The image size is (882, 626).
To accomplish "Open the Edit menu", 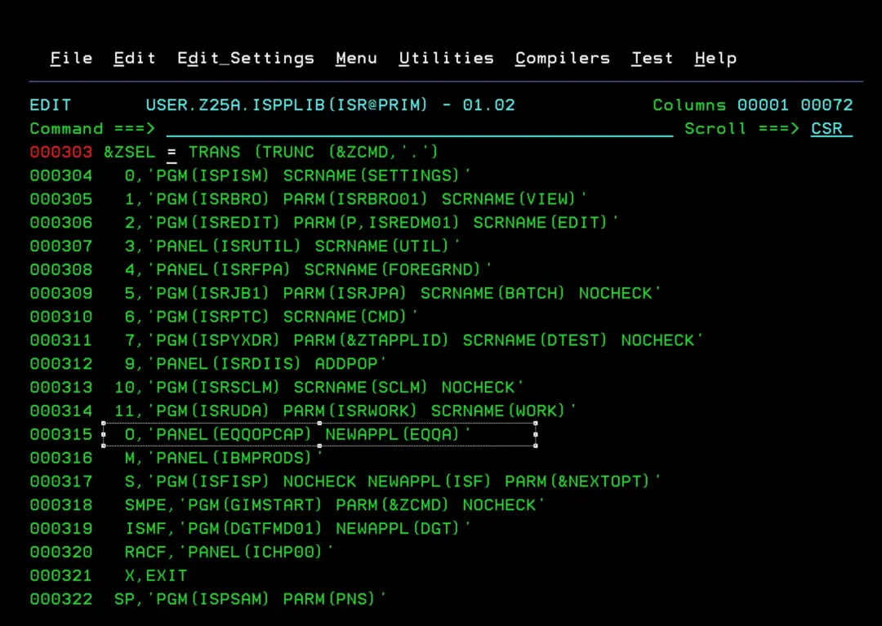I will (135, 59).
